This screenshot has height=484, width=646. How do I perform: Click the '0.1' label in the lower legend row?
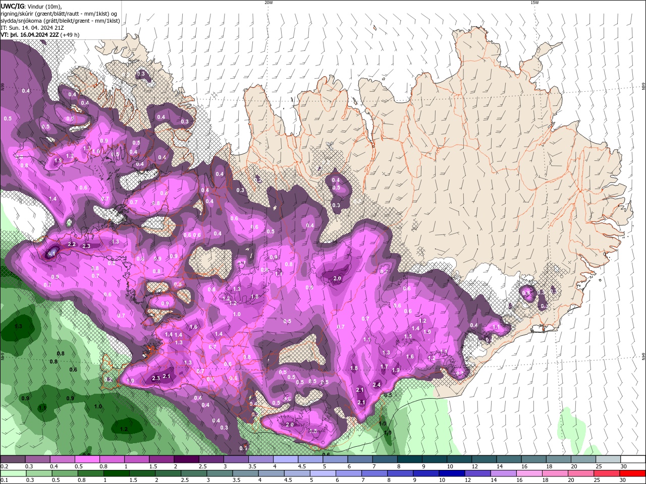click(4, 480)
